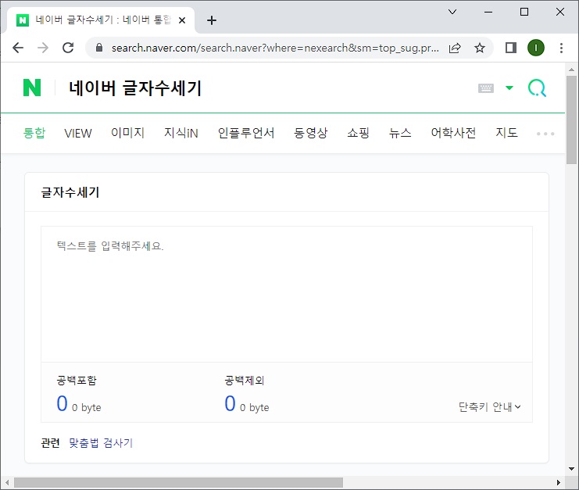
Task: Click the scroll down arrow
Action: [x=571, y=469]
